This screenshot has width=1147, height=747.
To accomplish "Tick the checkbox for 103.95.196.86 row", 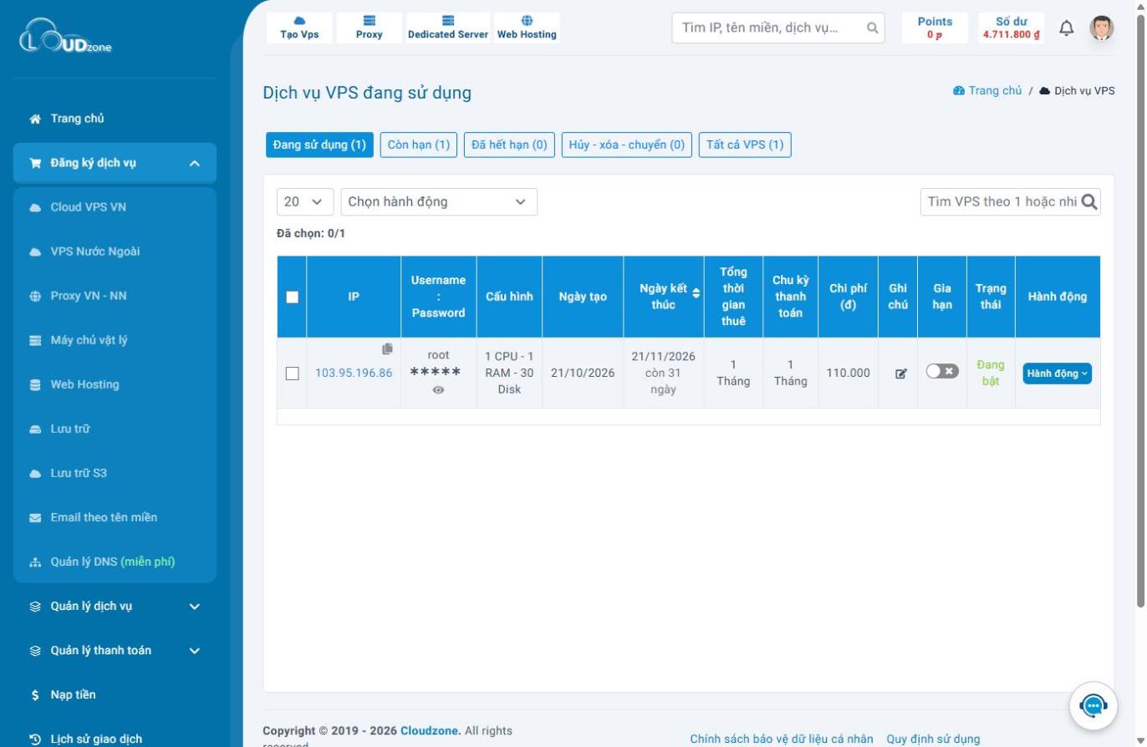I will point(292,373).
